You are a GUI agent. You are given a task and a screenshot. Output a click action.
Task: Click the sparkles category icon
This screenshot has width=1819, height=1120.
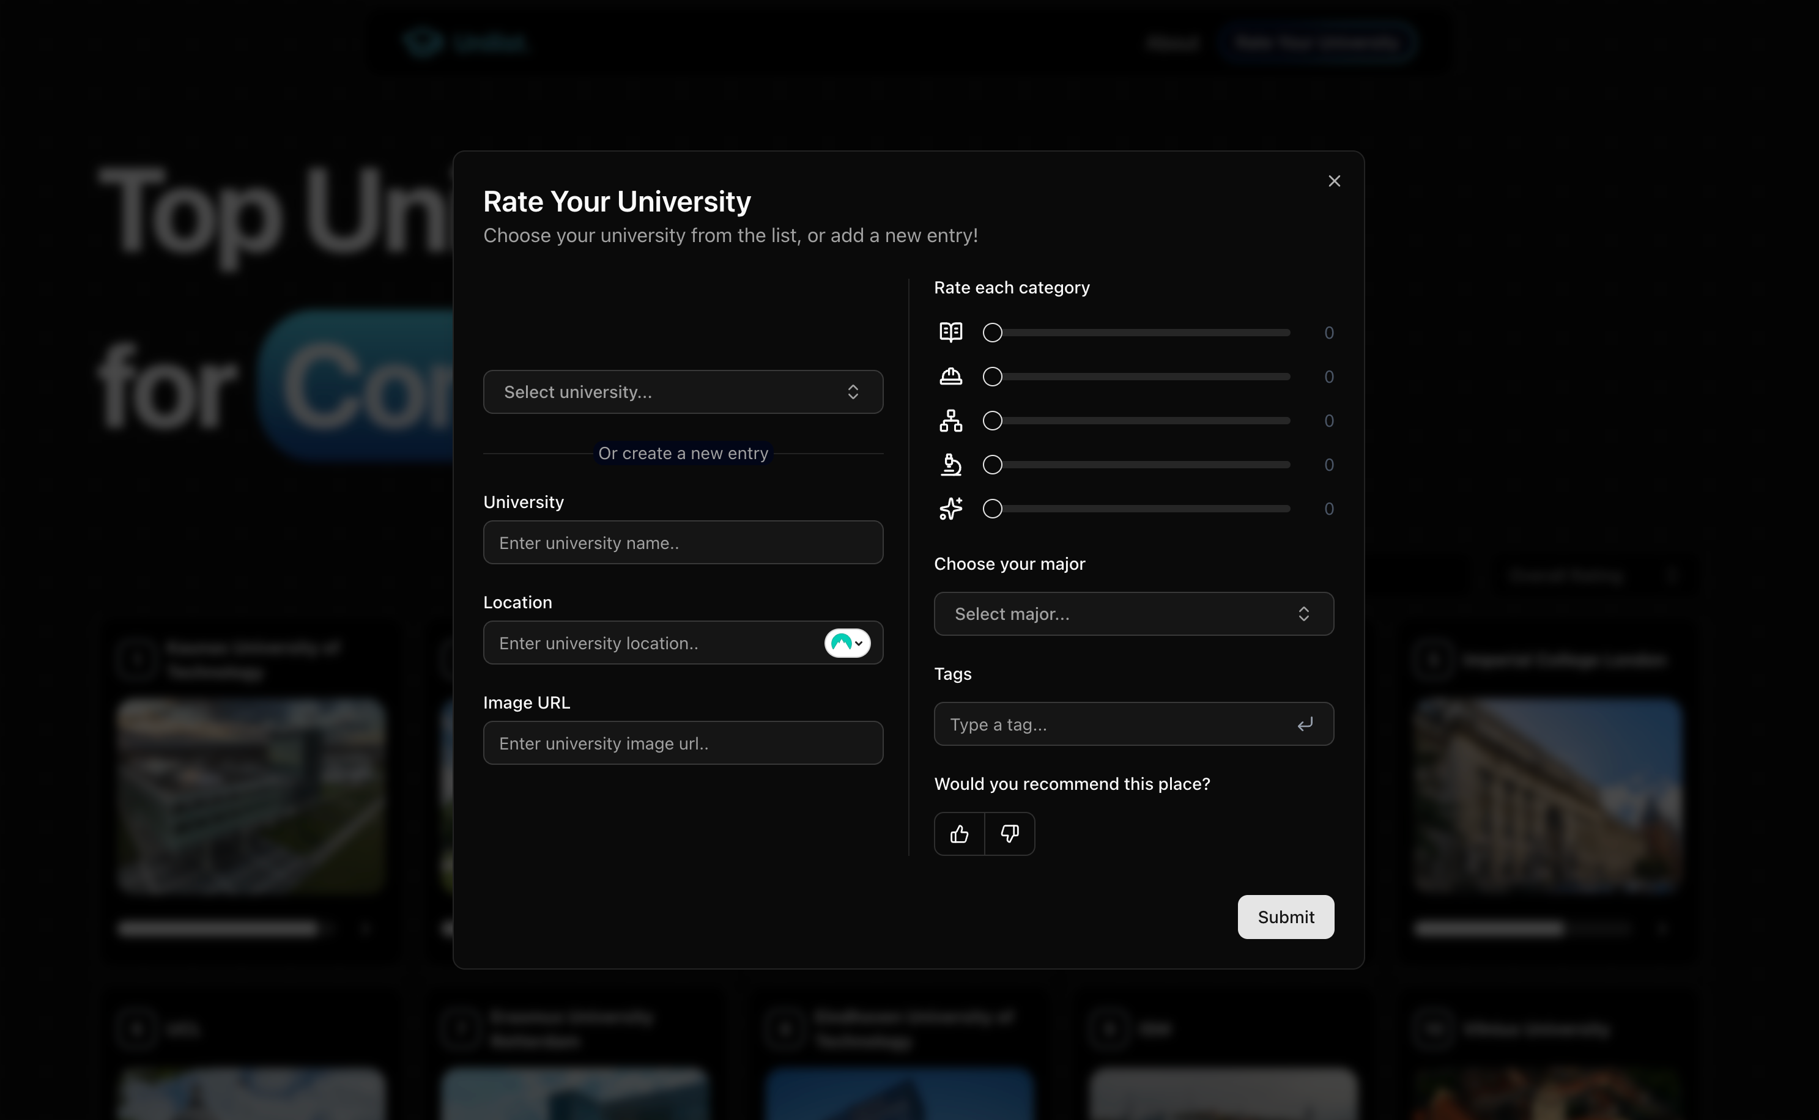pyautogui.click(x=950, y=508)
